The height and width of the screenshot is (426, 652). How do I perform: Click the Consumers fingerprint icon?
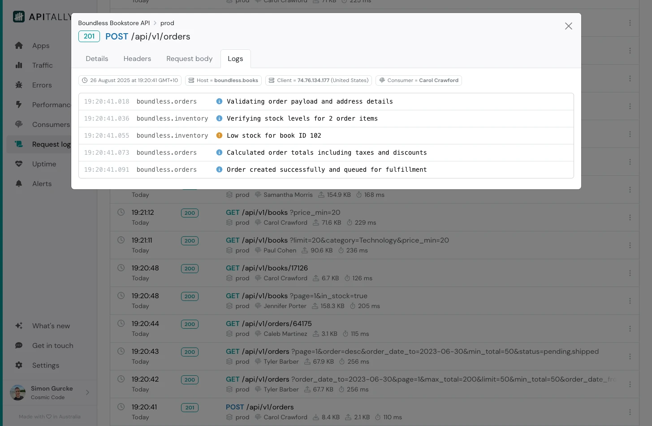click(19, 124)
